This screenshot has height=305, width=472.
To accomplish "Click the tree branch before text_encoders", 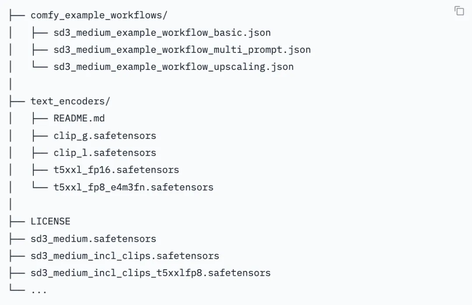I will (x=17, y=101).
